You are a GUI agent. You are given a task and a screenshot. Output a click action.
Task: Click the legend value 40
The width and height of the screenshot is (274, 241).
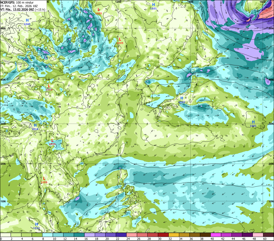pos(212,239)
